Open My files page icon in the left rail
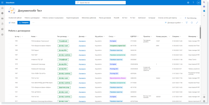Screen dimensions: 209x105 point(2,24)
